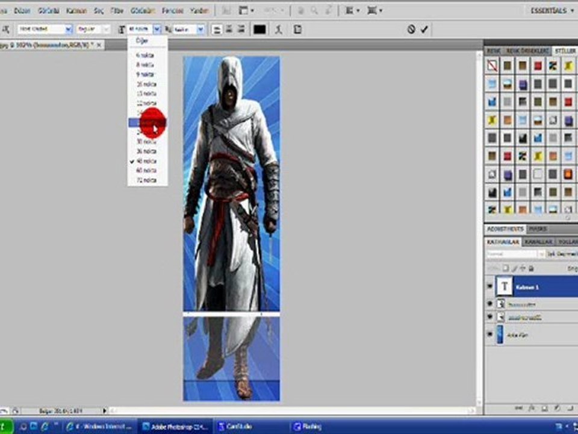The height and width of the screenshot is (434, 578).
Task: Open the Katman menu
Action: [76, 11]
